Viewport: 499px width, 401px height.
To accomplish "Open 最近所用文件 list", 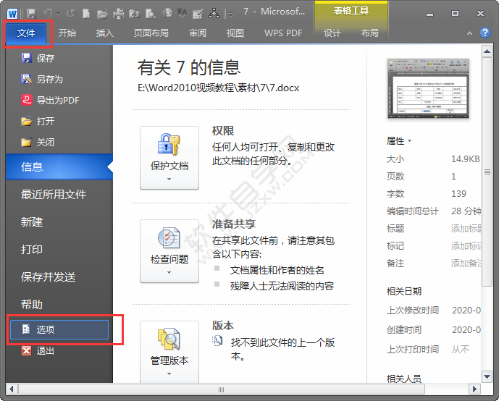I will click(59, 194).
